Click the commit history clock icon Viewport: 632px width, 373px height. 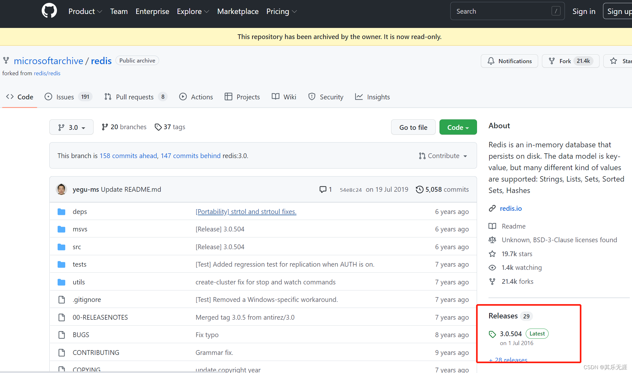[x=419, y=190]
